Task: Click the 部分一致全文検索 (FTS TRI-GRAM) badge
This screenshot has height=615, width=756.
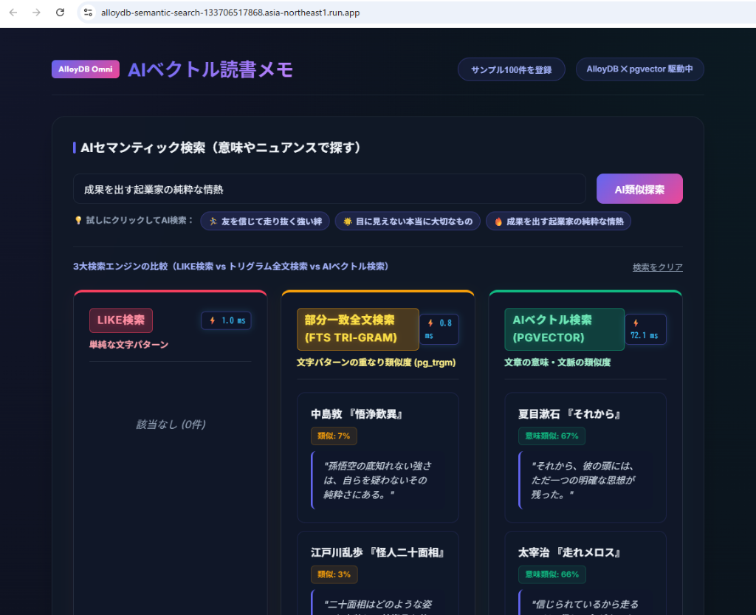Action: tap(358, 329)
